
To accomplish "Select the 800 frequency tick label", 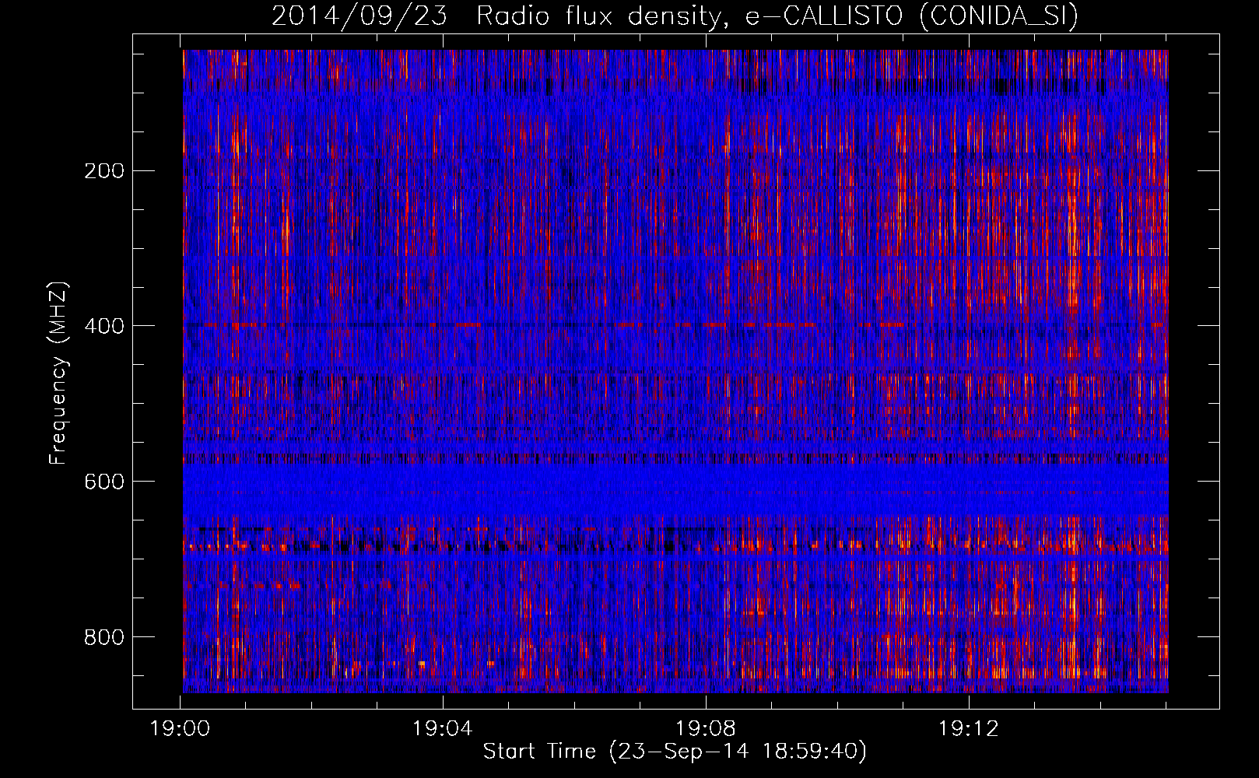I will 103,637.
